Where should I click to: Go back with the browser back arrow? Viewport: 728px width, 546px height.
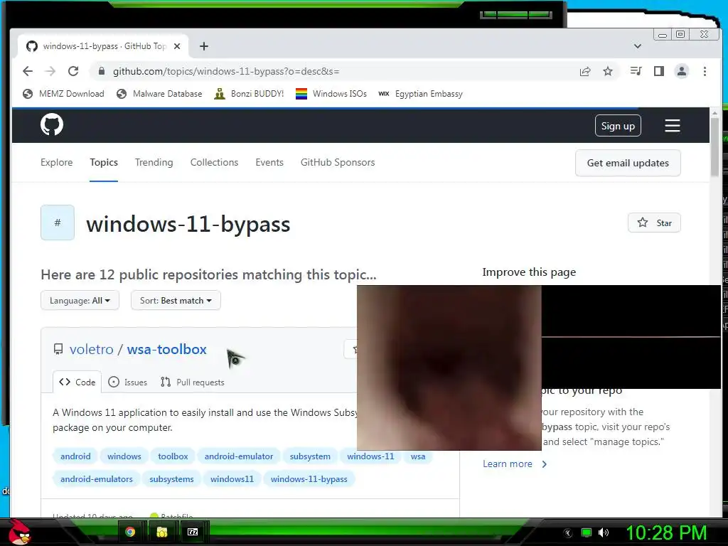[x=28, y=71]
